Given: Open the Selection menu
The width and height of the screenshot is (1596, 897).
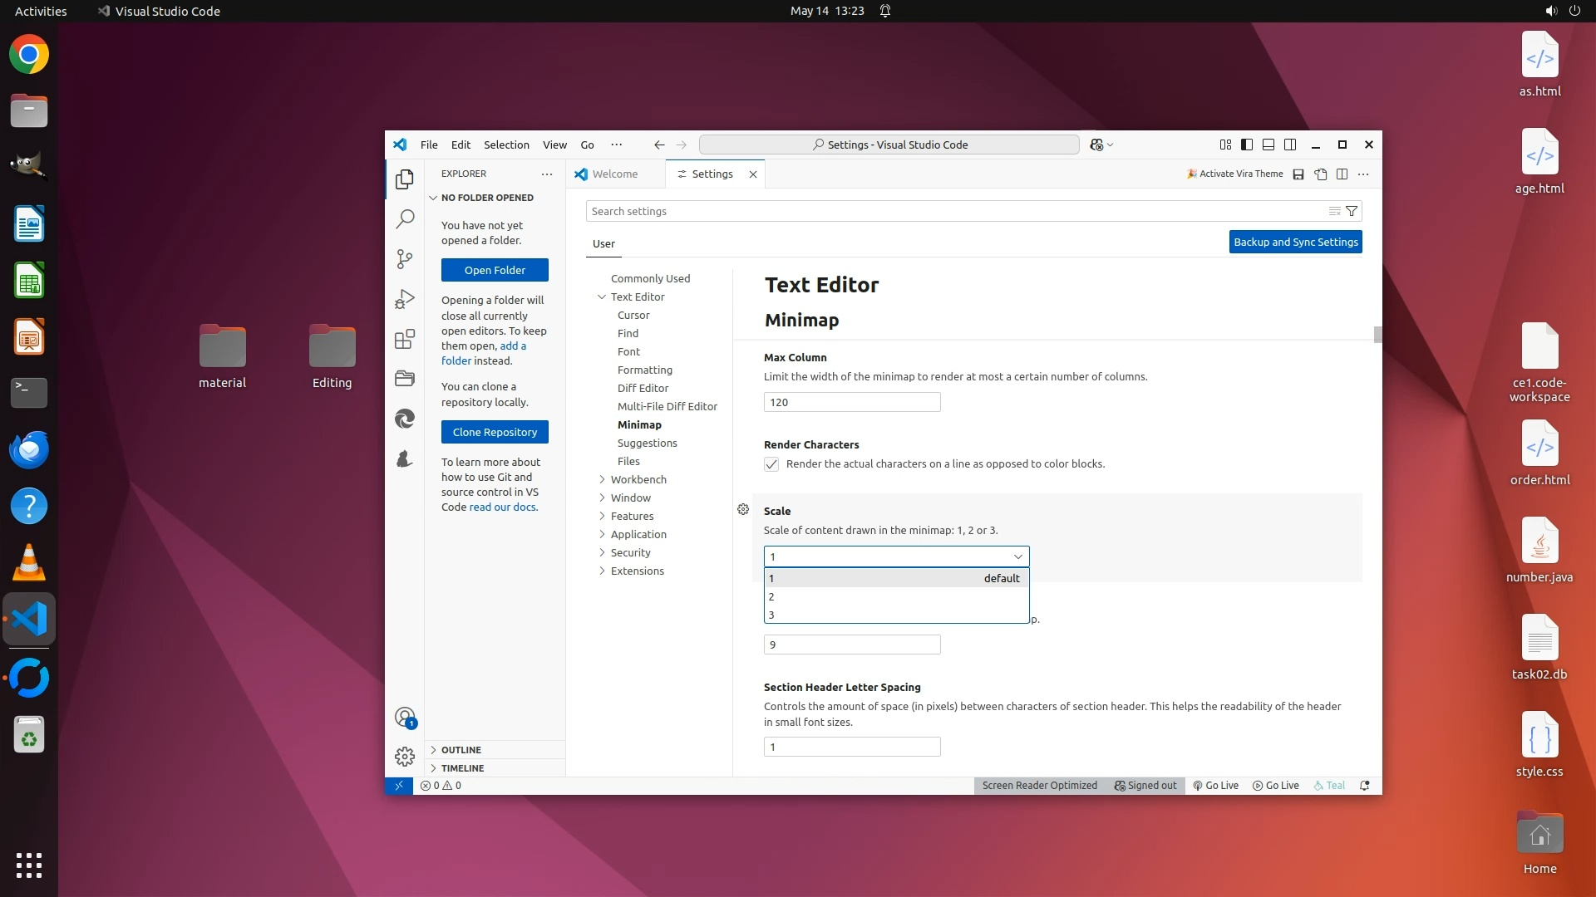Looking at the screenshot, I should [506, 145].
